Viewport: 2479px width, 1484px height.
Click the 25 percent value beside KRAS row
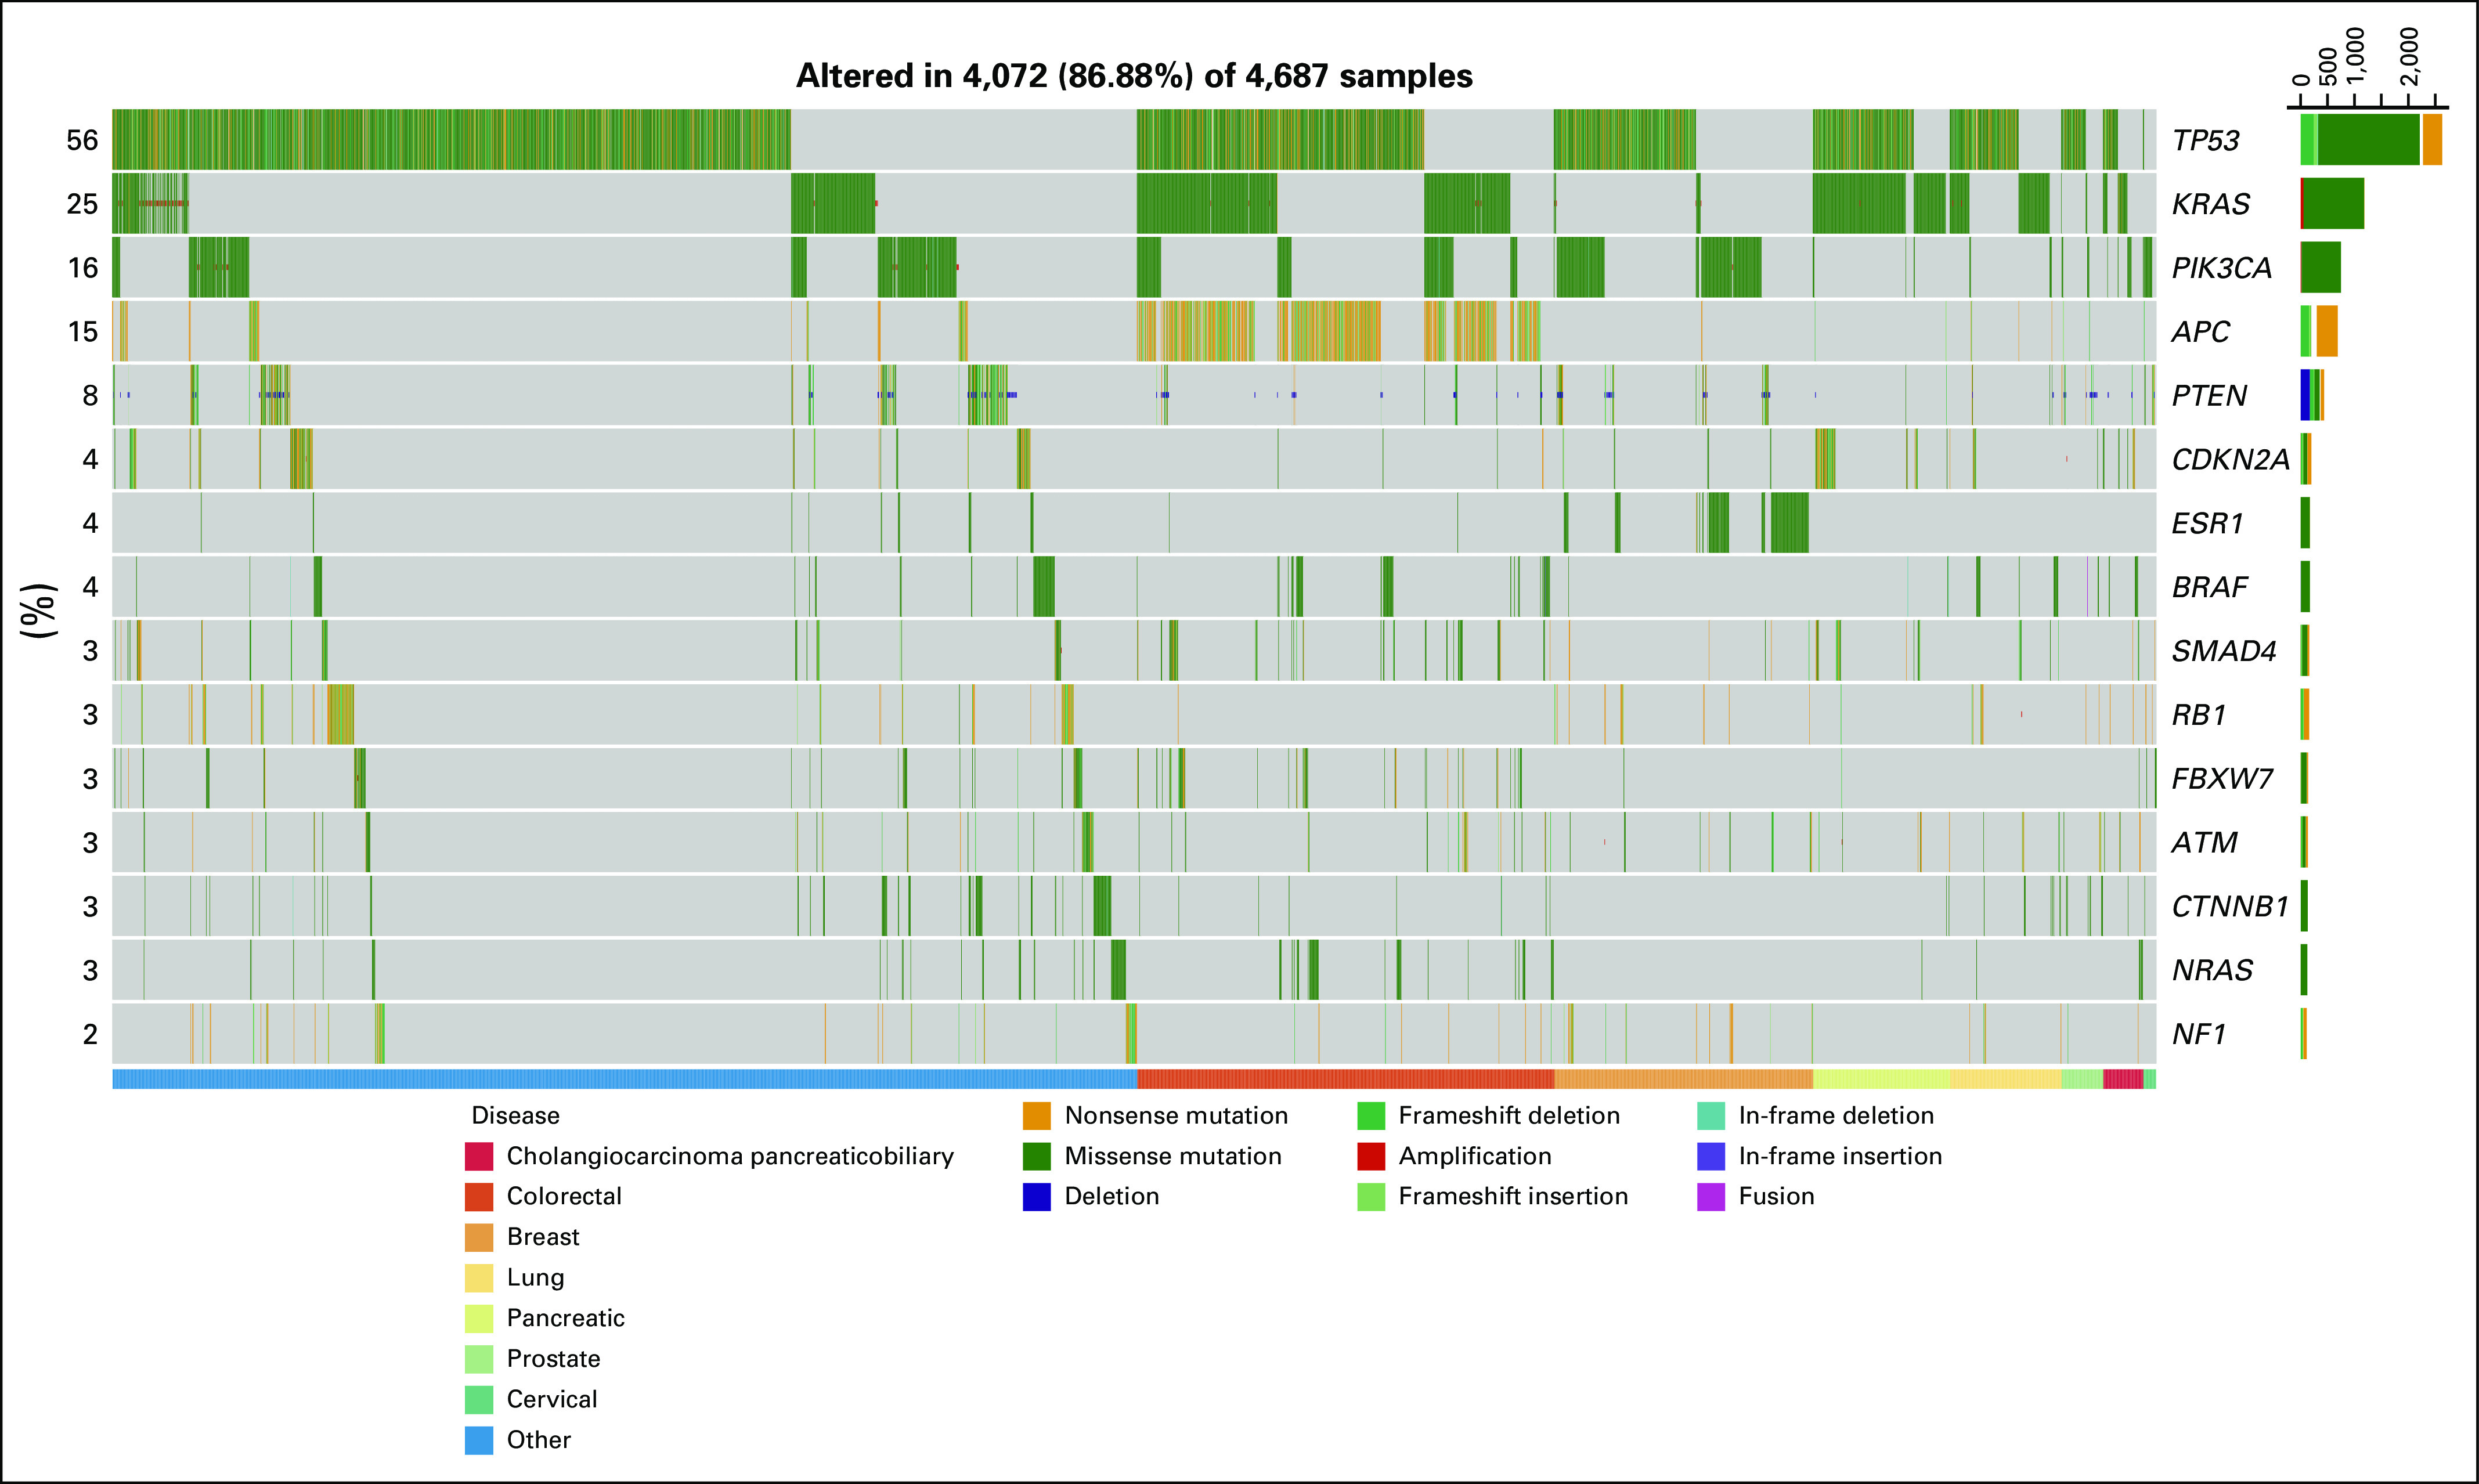click(x=82, y=204)
